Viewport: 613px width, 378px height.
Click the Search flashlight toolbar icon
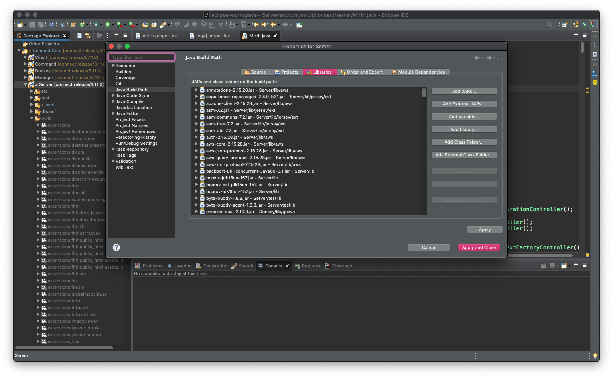[x=163, y=25]
